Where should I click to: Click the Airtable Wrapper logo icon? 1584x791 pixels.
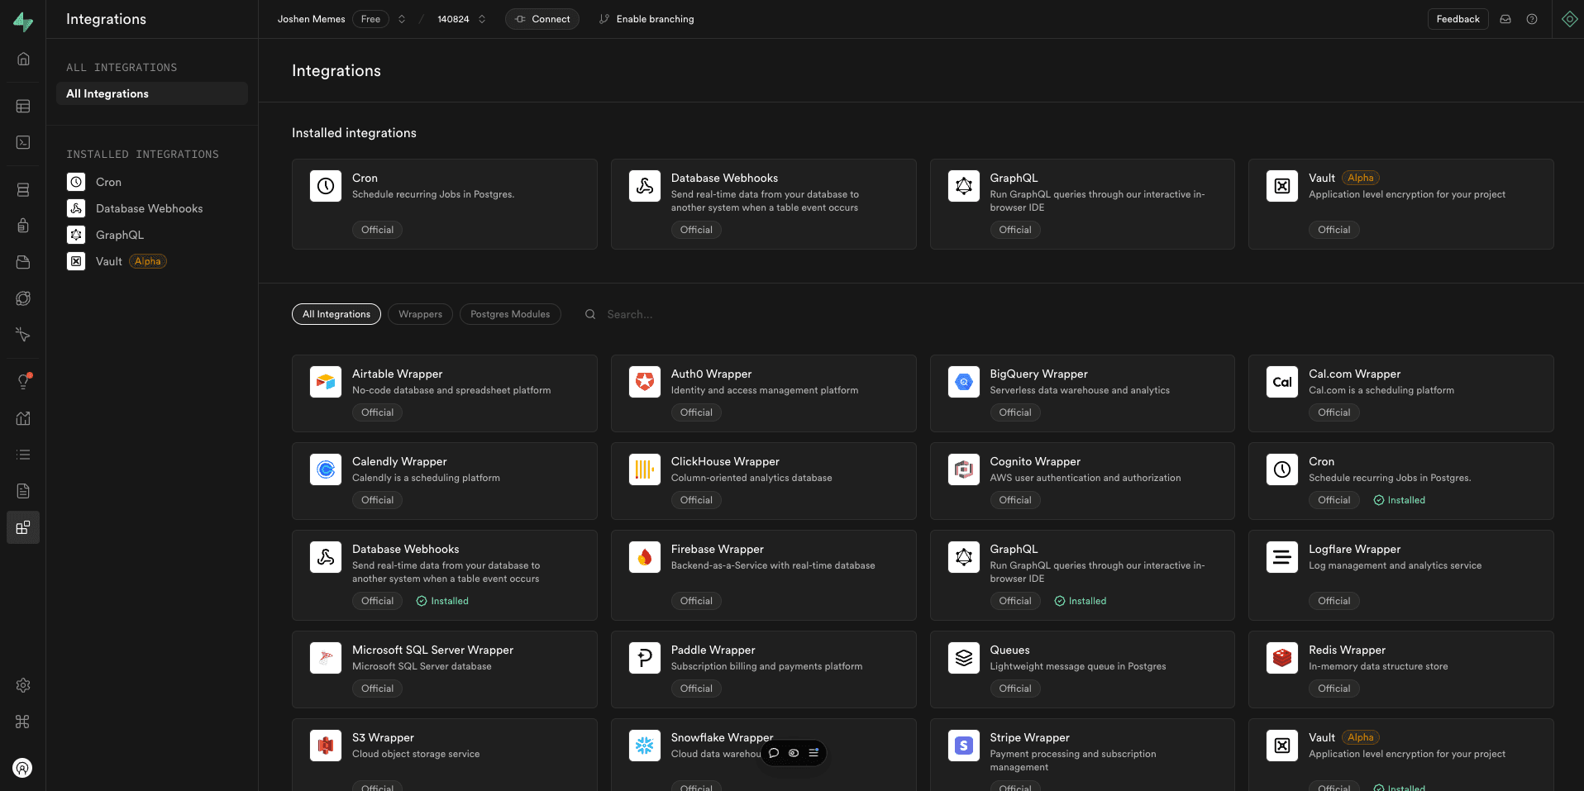pyautogui.click(x=326, y=382)
